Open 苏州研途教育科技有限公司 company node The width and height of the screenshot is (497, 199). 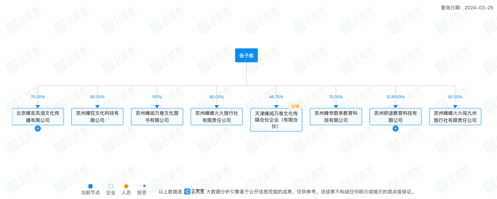pos(395,117)
